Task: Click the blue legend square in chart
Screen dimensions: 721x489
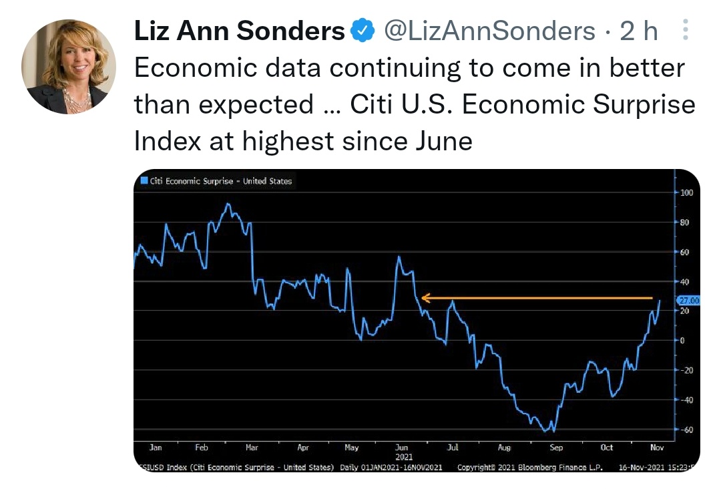Action: tap(144, 181)
